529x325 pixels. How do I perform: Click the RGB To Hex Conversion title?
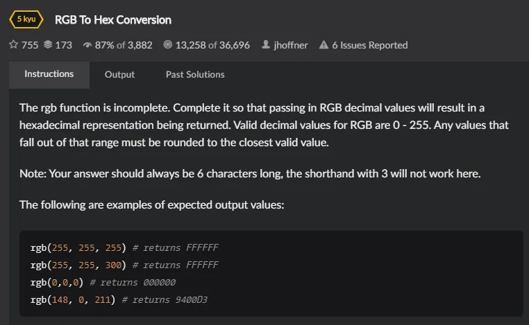[x=113, y=20]
